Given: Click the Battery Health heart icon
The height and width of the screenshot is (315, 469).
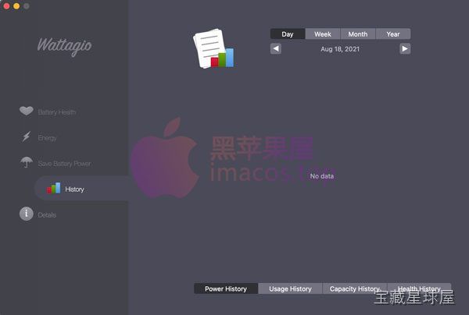Looking at the screenshot, I should tap(27, 111).
